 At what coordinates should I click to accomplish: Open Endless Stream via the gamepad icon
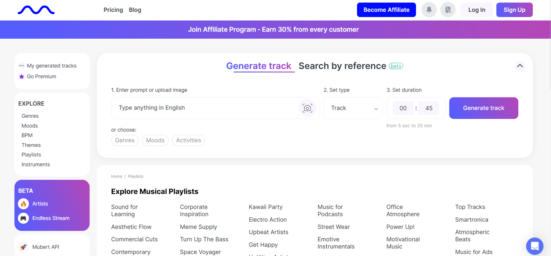(x=23, y=218)
